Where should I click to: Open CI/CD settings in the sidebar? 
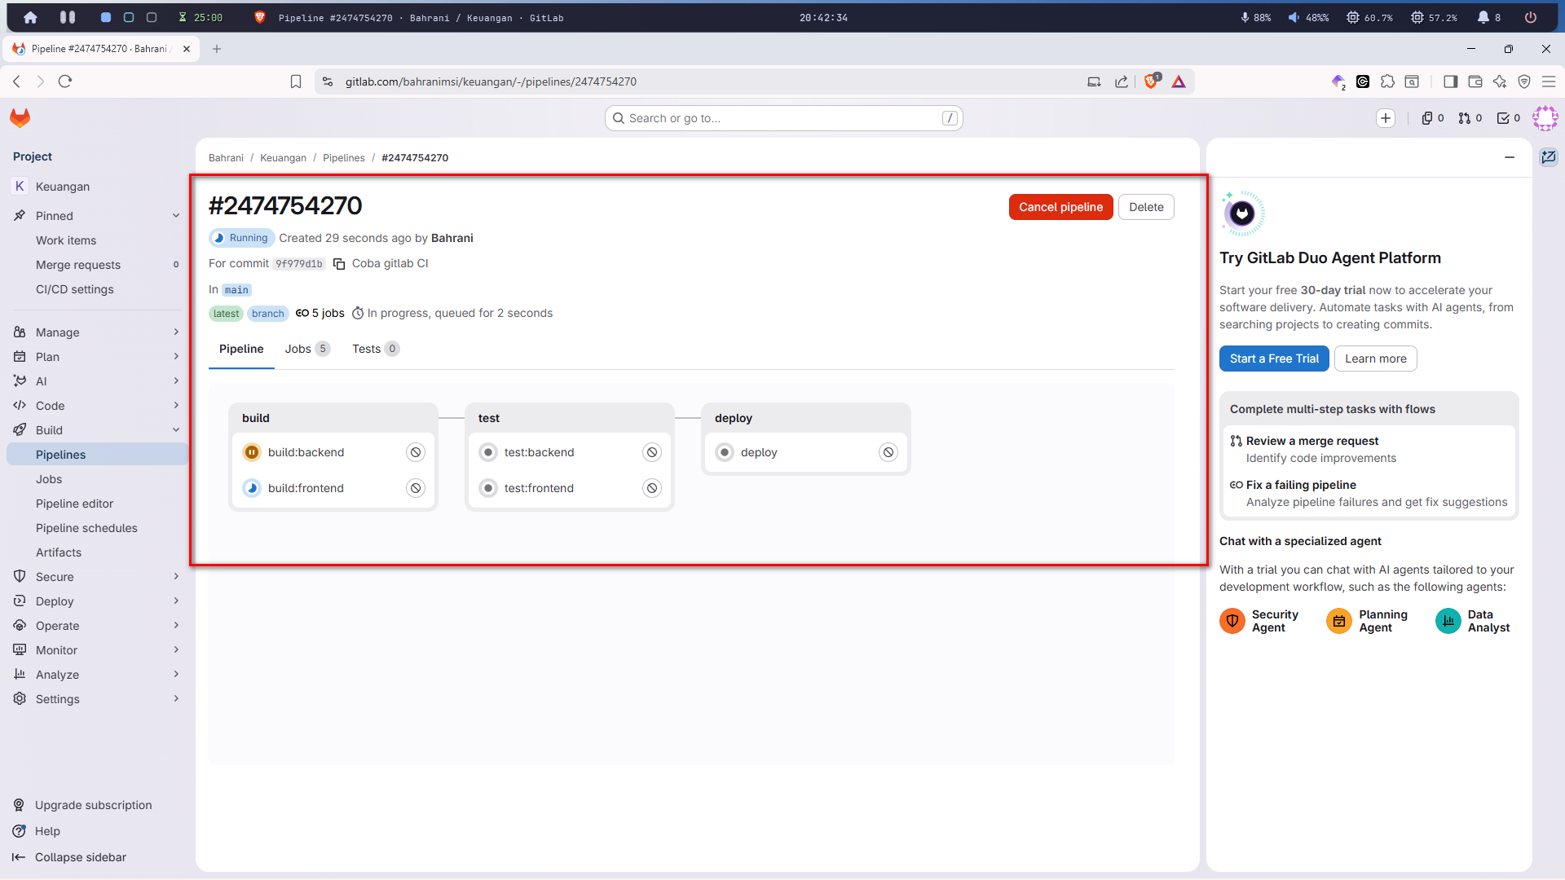pos(97,289)
